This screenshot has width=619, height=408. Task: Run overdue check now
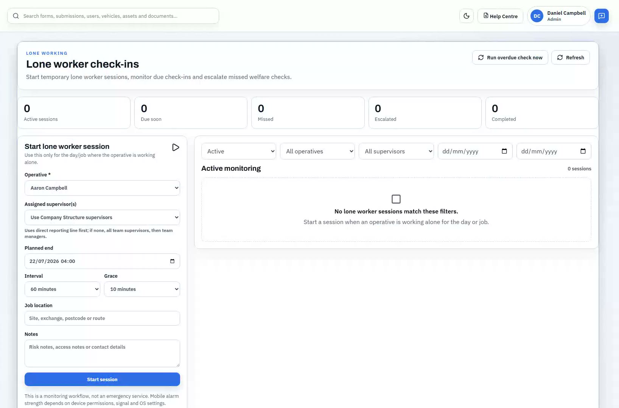510,57
